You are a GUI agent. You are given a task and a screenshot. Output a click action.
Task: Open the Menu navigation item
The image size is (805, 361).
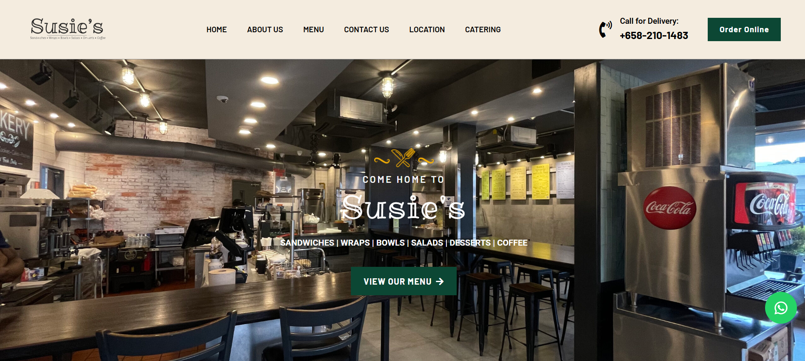pyautogui.click(x=314, y=30)
